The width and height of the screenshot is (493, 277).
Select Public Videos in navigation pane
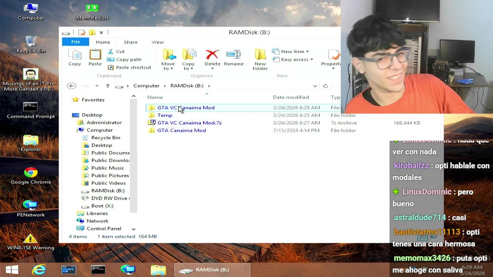(108, 183)
